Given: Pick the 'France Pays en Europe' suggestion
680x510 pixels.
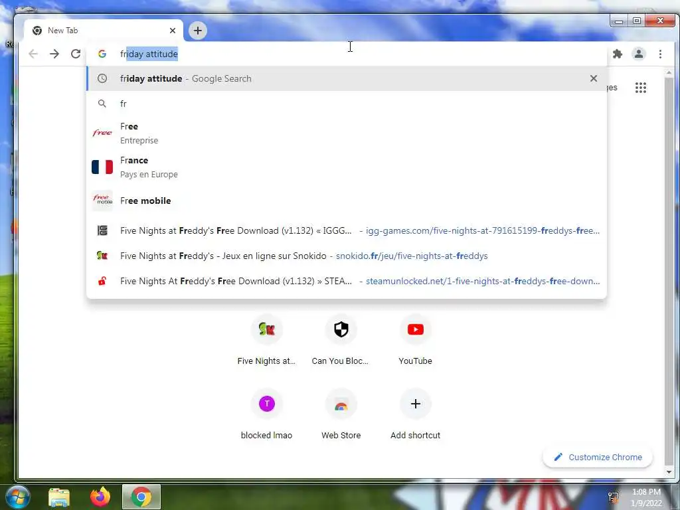Looking at the screenshot, I should pos(347,167).
